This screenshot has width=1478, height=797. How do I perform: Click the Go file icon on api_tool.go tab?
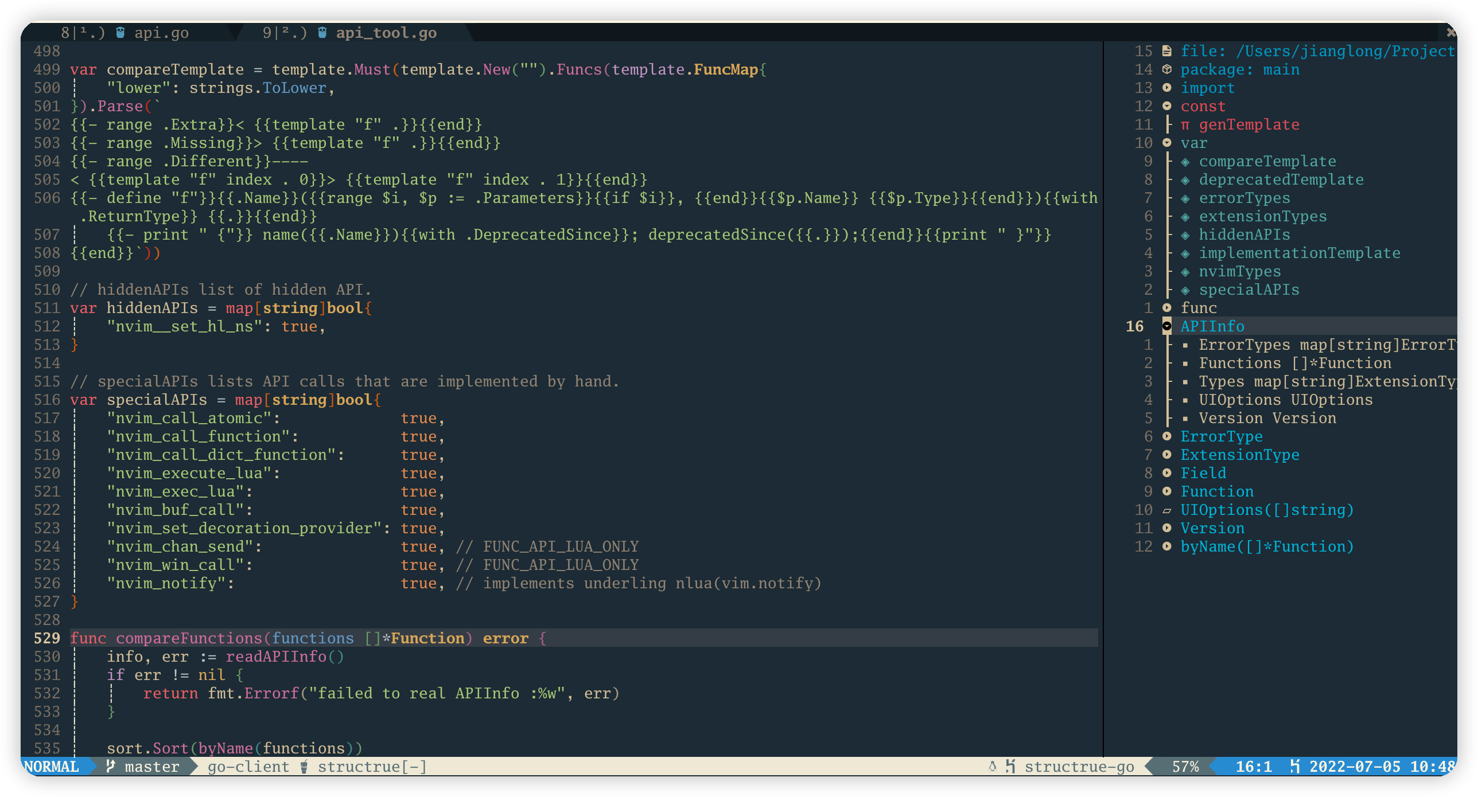[322, 33]
